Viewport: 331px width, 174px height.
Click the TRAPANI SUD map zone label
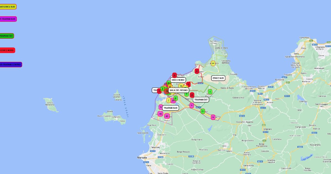170,108
